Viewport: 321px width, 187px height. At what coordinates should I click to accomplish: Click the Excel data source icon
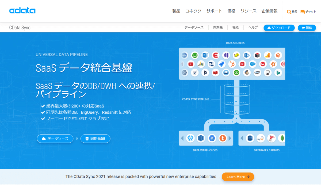[x=205, y=55]
